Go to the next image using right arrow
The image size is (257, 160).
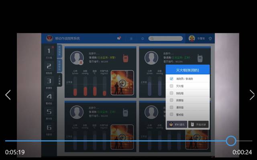(252, 95)
